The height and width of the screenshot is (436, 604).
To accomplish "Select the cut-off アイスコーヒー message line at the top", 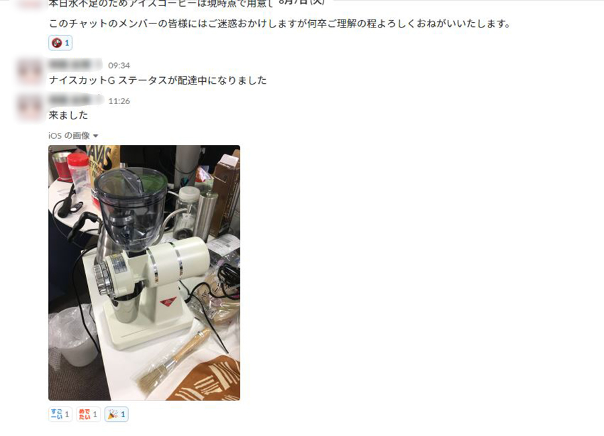I will [161, 4].
